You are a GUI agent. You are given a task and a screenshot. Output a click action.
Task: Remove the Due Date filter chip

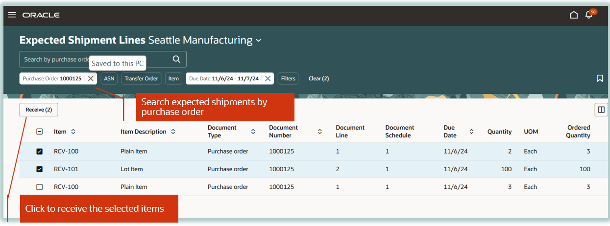click(x=268, y=78)
